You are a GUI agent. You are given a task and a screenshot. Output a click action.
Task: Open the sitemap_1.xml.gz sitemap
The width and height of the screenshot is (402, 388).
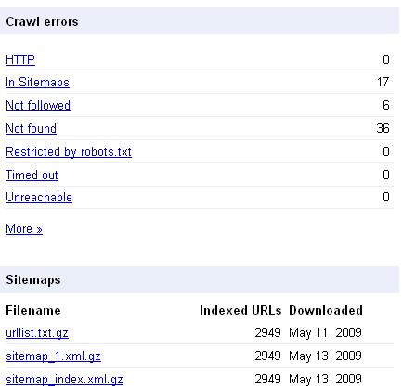point(53,356)
